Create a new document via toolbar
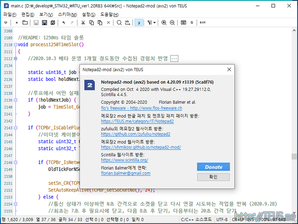Screen dimensions: 298x224 coord(17,22)
